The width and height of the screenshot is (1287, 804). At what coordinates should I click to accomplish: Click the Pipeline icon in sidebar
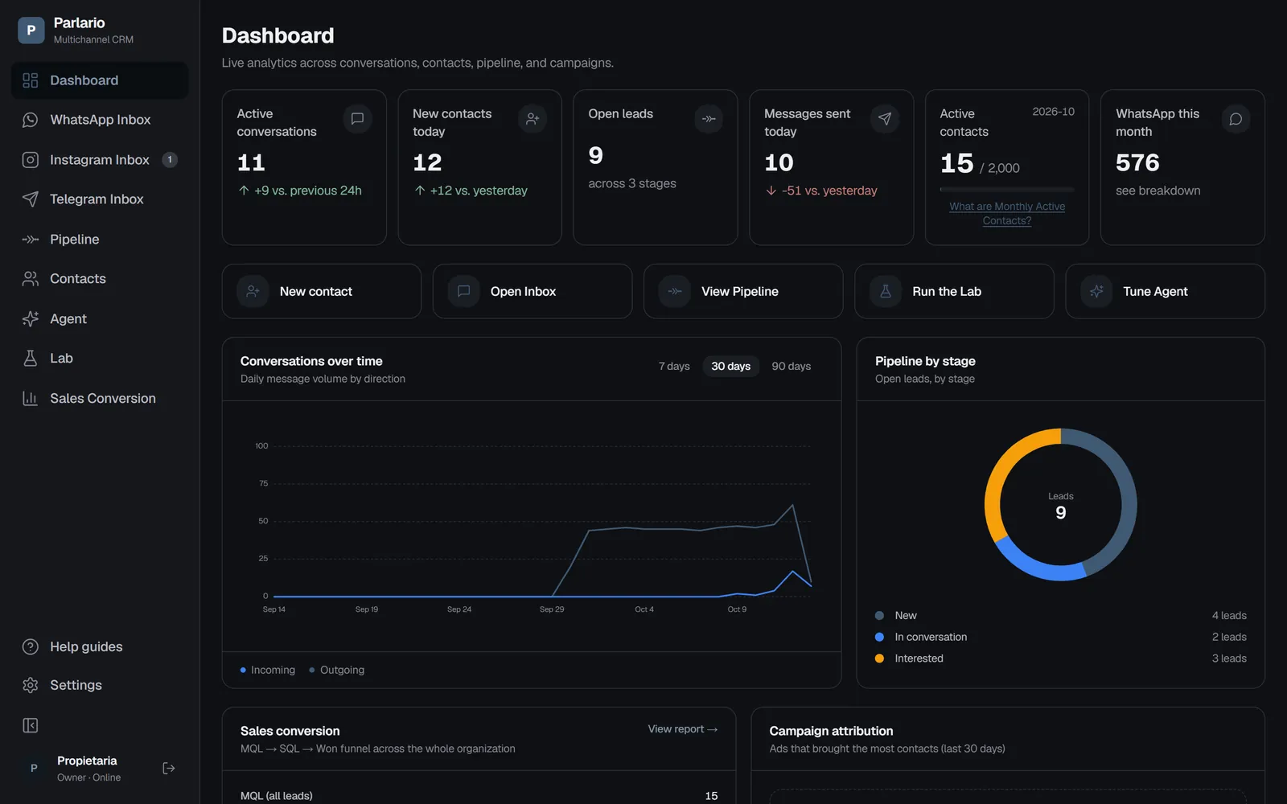[x=31, y=240]
